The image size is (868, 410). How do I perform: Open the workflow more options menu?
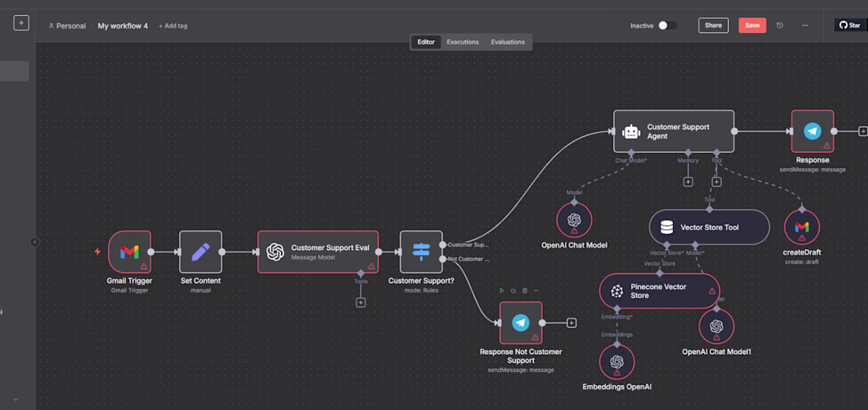click(806, 25)
